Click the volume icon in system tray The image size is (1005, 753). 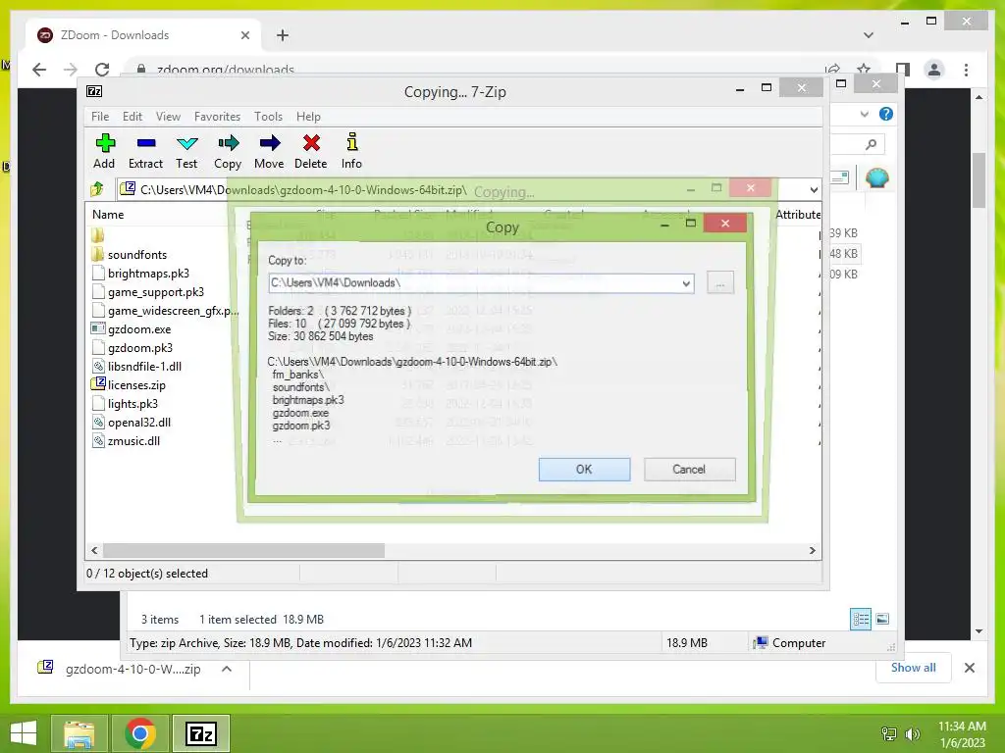(x=912, y=733)
